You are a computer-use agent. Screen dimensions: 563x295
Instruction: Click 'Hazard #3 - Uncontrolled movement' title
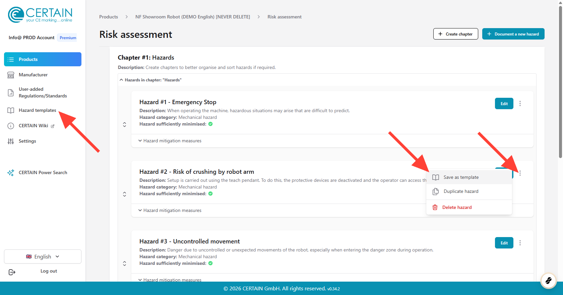[190, 241]
